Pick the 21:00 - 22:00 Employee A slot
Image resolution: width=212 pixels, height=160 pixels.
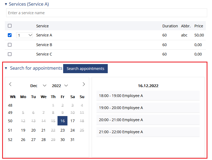coord(148,132)
